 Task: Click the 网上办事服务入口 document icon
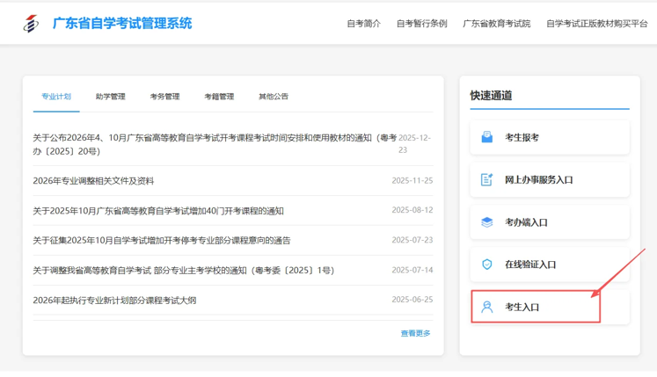tap(486, 179)
